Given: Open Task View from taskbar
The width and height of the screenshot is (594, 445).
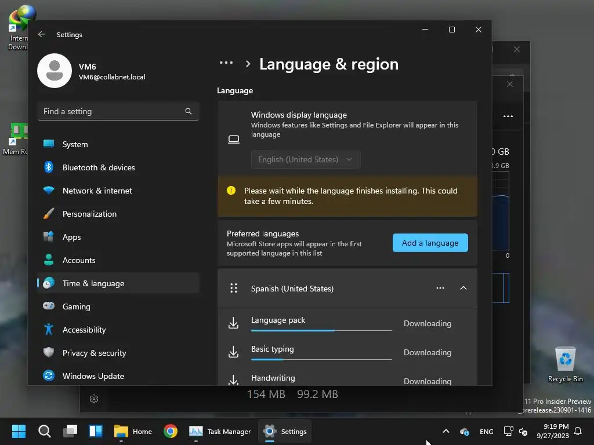Looking at the screenshot, I should pyautogui.click(x=70, y=431).
